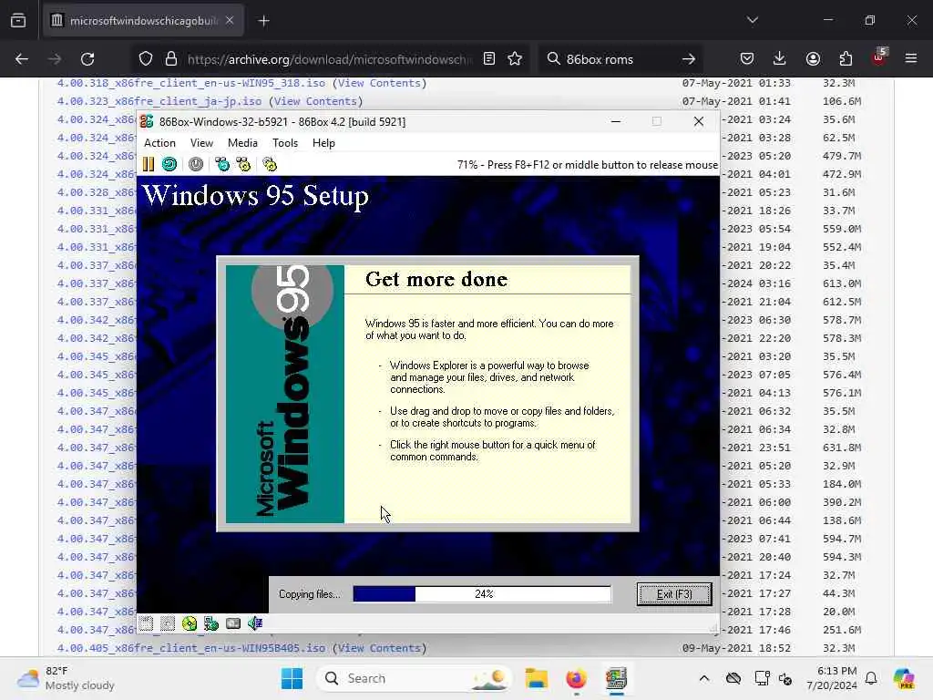
Task: Click the Exit (F3) setup button
Action: click(x=674, y=594)
